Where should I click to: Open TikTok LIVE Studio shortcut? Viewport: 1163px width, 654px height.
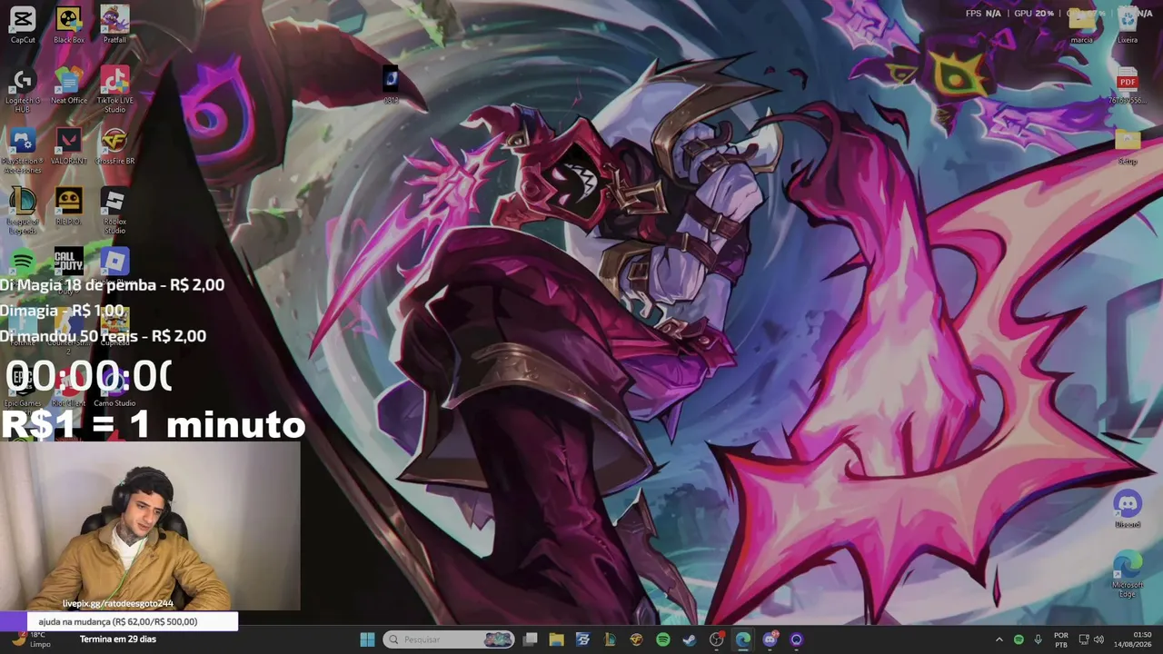(x=114, y=90)
